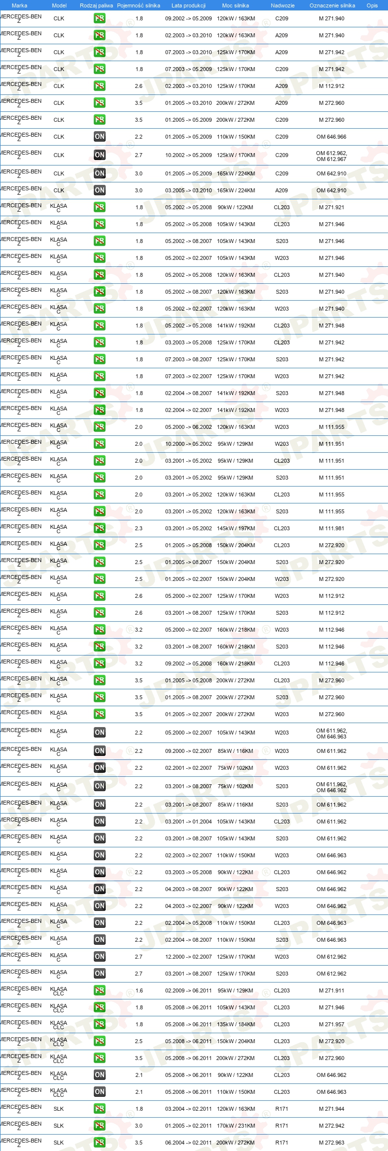The width and height of the screenshot is (388, 1151).
Task: Click the diesel icon in the 03.2001 -> 01.2004 row
Action: pos(100,822)
